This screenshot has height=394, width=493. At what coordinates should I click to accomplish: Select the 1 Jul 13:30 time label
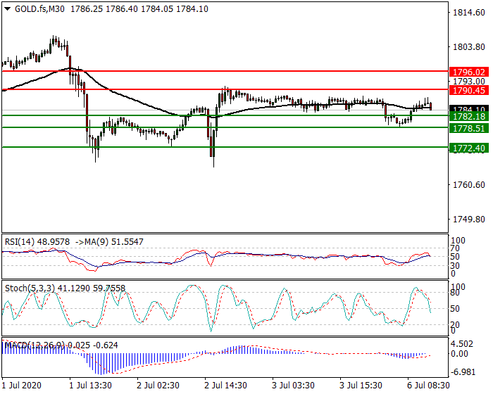(90, 385)
